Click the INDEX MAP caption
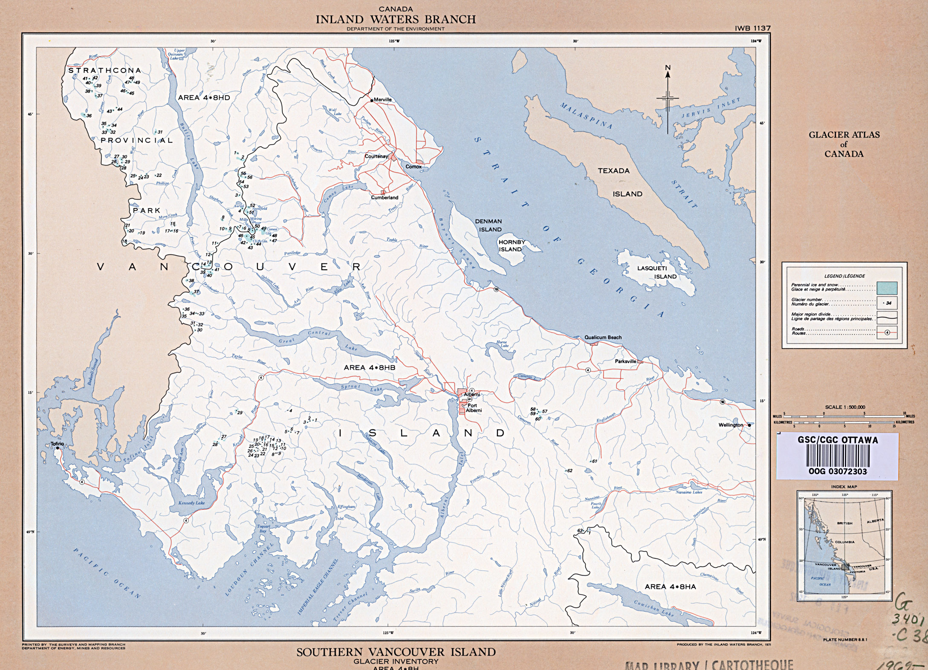This screenshot has height=670, width=928. [x=844, y=486]
